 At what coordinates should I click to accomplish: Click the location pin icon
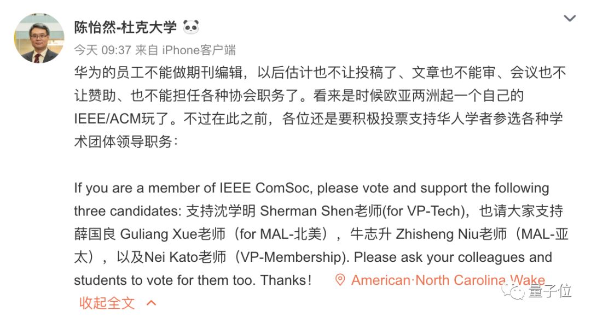(340, 280)
